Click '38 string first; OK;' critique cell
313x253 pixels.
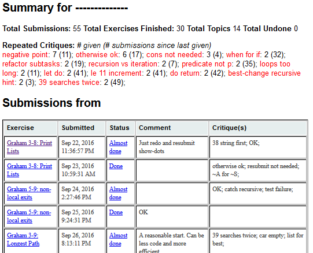258,147
